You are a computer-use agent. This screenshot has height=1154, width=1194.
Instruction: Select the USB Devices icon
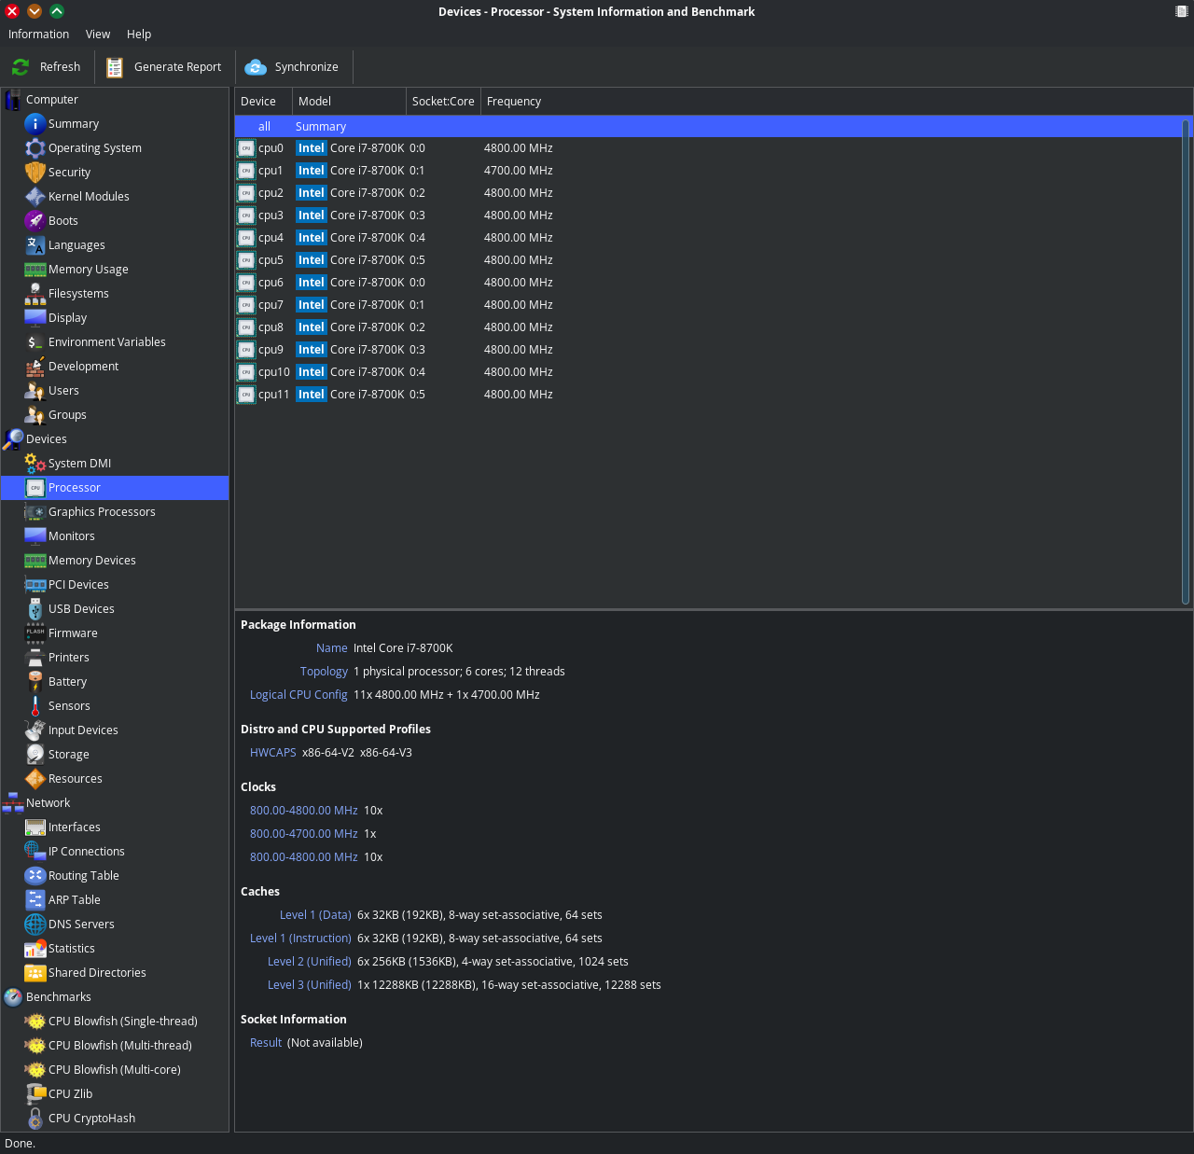[35, 609]
